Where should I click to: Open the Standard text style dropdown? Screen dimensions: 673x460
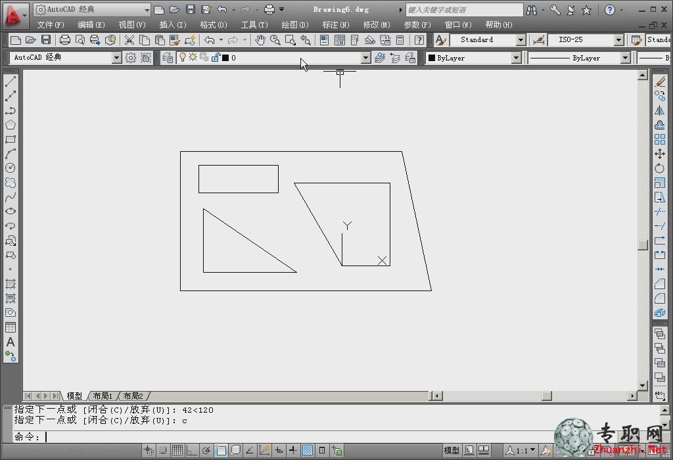521,40
